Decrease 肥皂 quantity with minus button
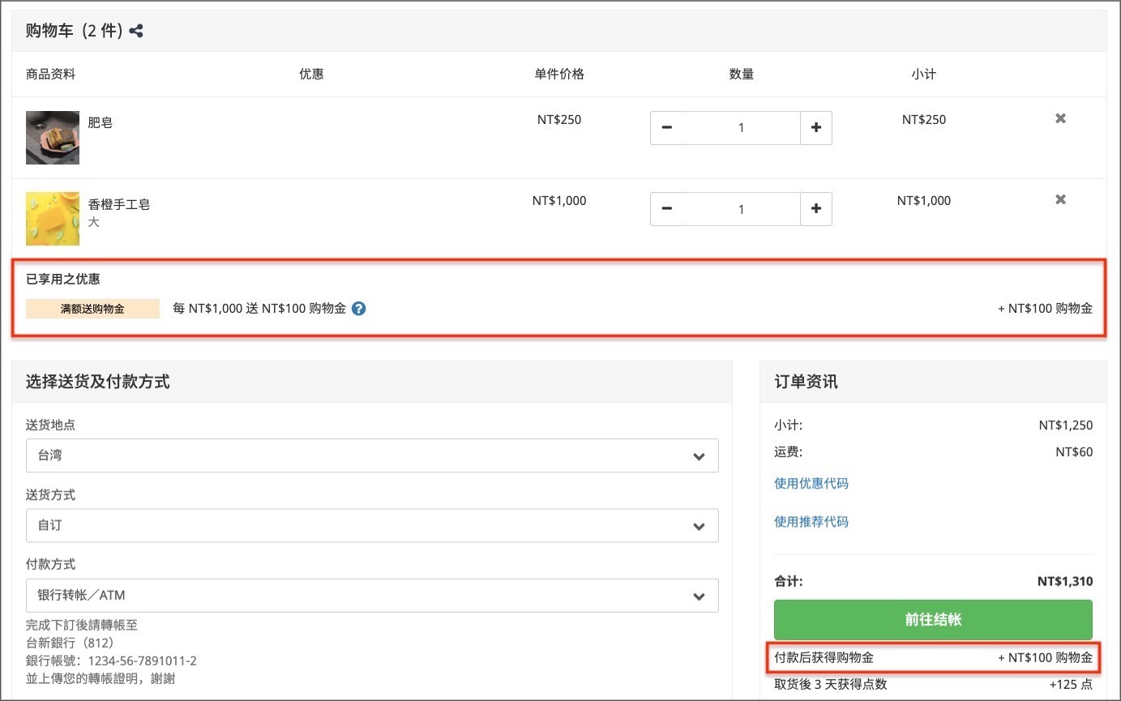This screenshot has width=1121, height=701. 666,128
